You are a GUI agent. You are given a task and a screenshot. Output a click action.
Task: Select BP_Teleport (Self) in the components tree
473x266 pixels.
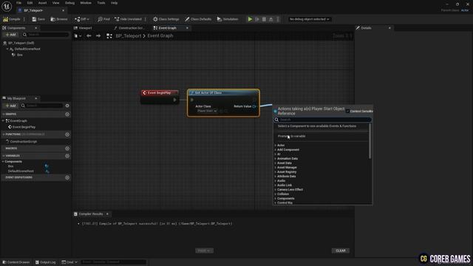click(x=21, y=43)
